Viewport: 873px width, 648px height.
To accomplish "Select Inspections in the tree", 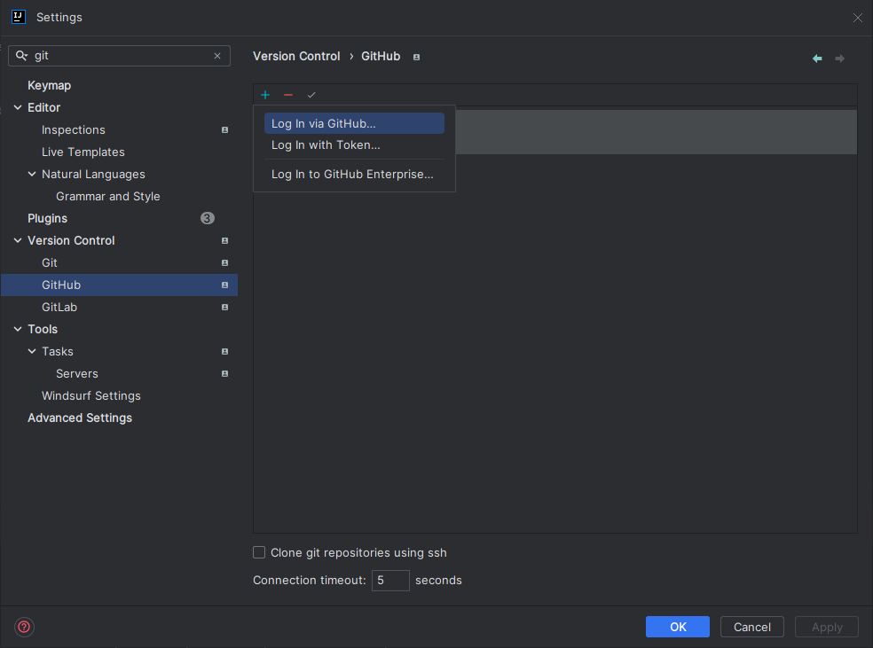I will click(74, 129).
